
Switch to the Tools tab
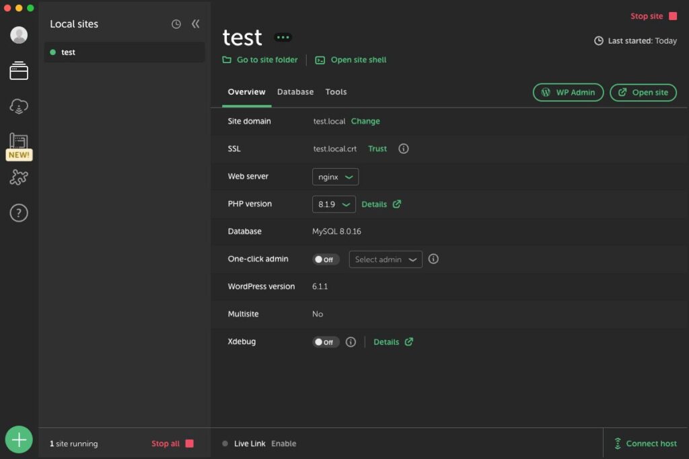(x=336, y=92)
